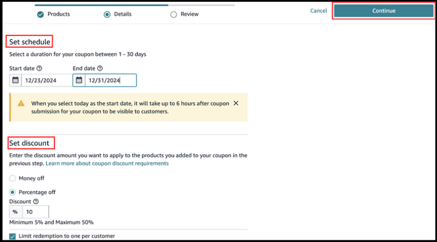
Task: Click the Discount help question icon
Action: 36,202
